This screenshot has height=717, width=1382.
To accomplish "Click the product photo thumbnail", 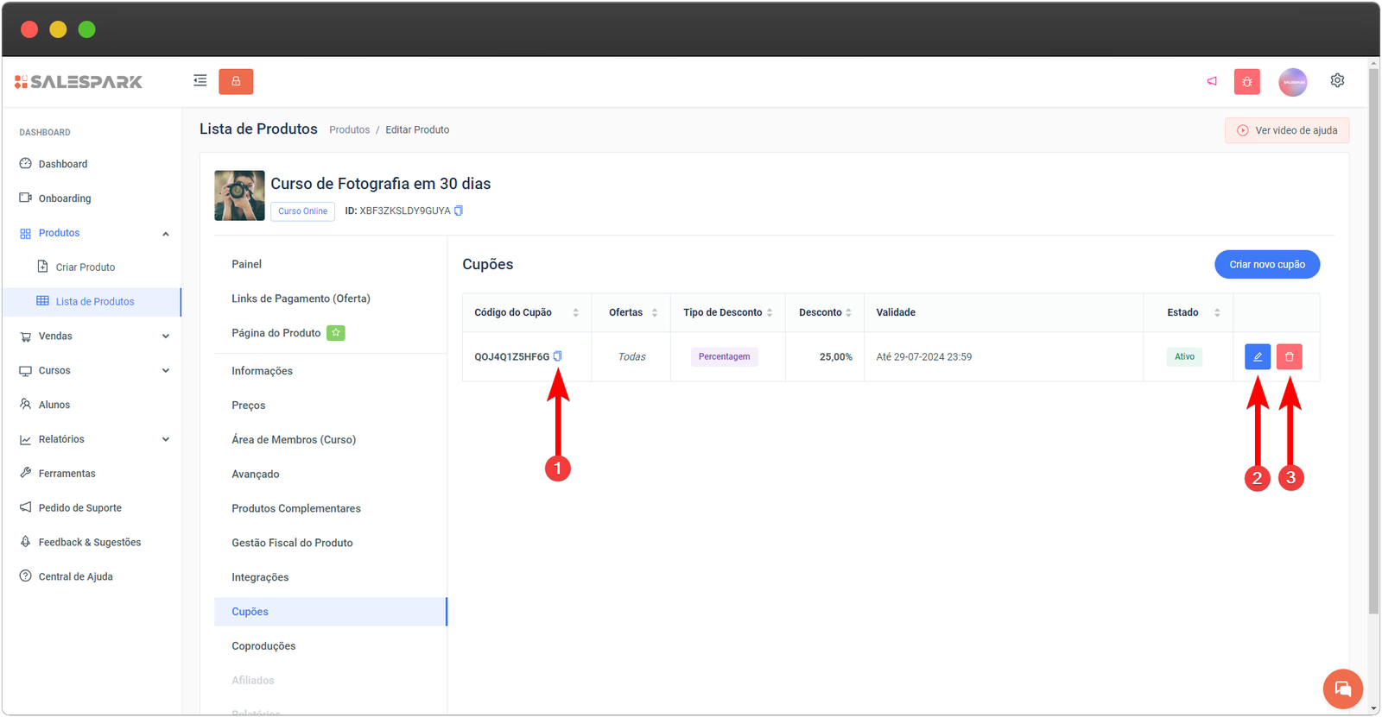I will pos(239,196).
